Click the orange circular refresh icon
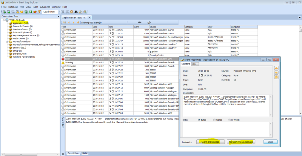Image resolution: width=302 pixels, height=156 pixels. [x=72, y=12]
